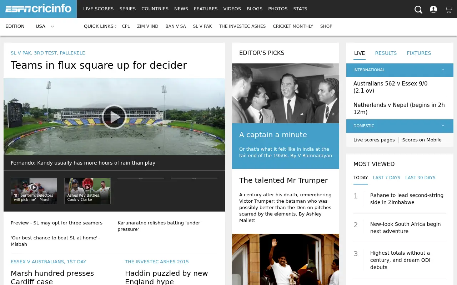Open The Investec Ashes quick link

pyautogui.click(x=242, y=26)
